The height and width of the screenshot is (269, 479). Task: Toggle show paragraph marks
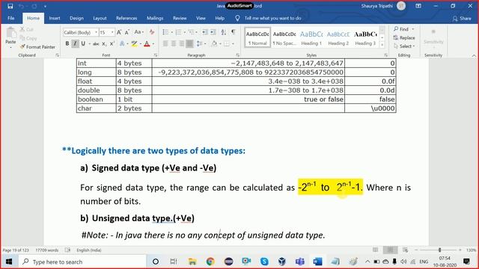[x=234, y=32]
